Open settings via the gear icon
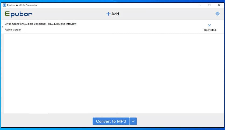 (217, 14)
